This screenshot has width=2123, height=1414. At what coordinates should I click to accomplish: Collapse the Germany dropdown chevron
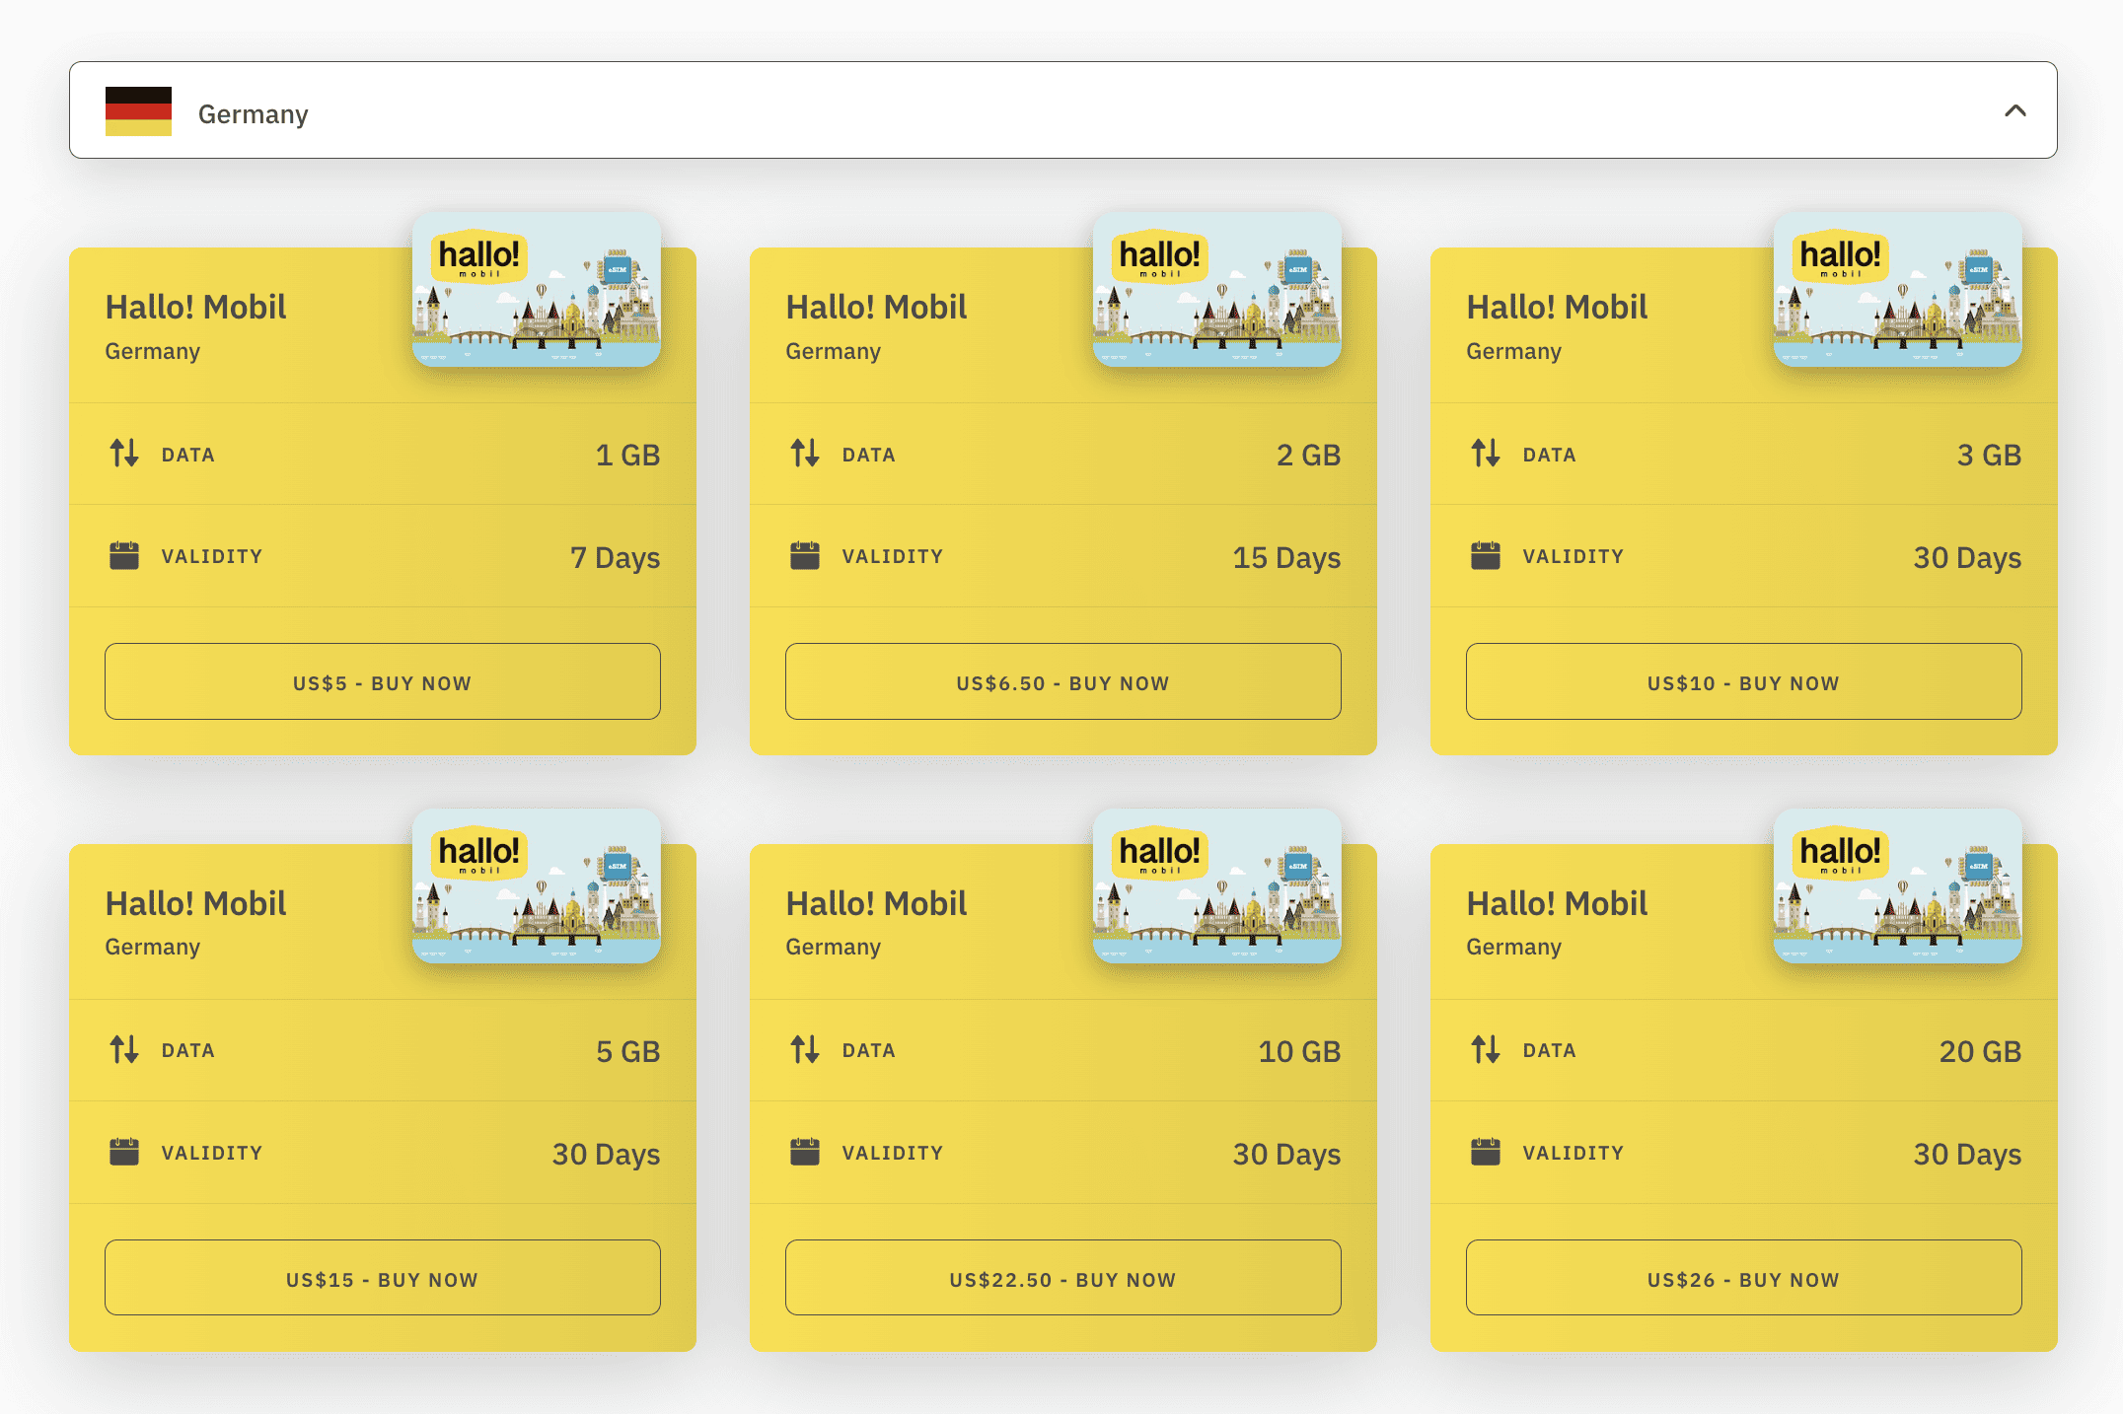coord(2014,111)
